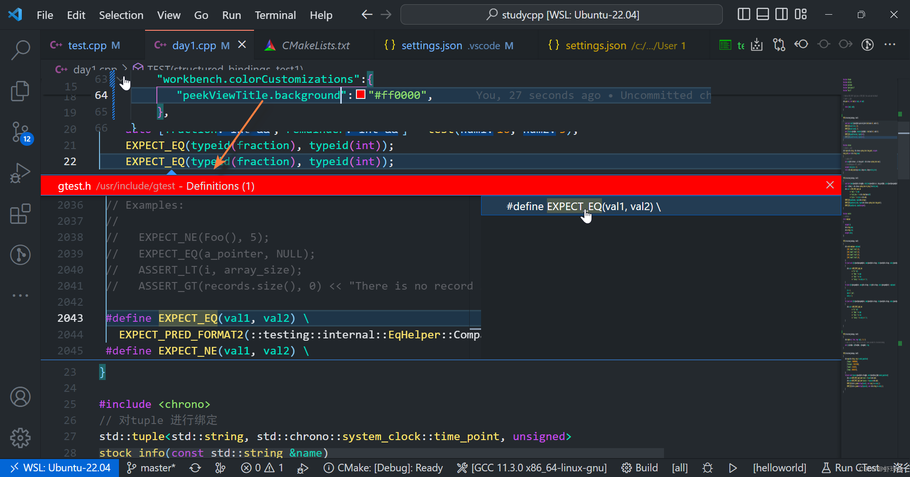The image size is (910, 477).
Task: Open the Terminal menu
Action: click(275, 15)
